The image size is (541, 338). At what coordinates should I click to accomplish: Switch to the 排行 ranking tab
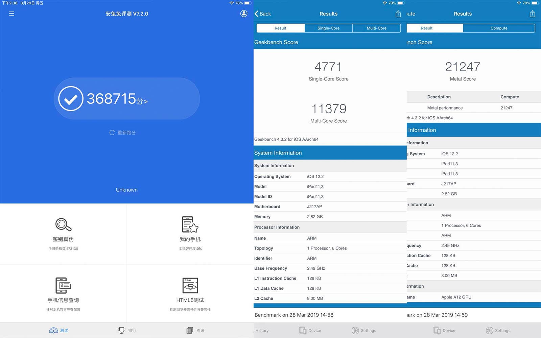coord(127,330)
